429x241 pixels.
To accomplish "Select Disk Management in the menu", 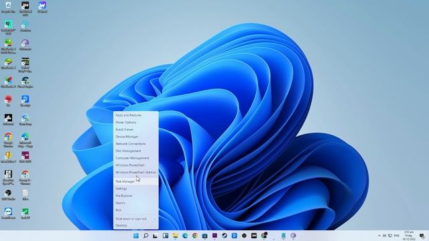I will (135, 151).
